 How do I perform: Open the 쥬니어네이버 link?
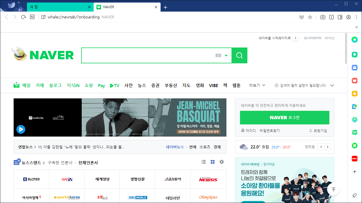pyautogui.click(x=312, y=38)
